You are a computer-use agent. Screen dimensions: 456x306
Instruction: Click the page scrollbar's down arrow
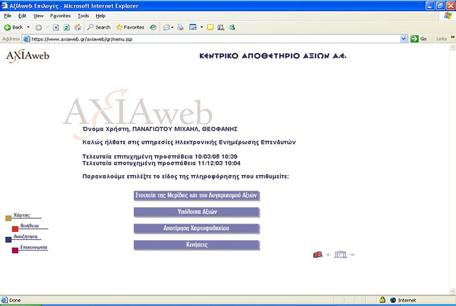[453, 291]
